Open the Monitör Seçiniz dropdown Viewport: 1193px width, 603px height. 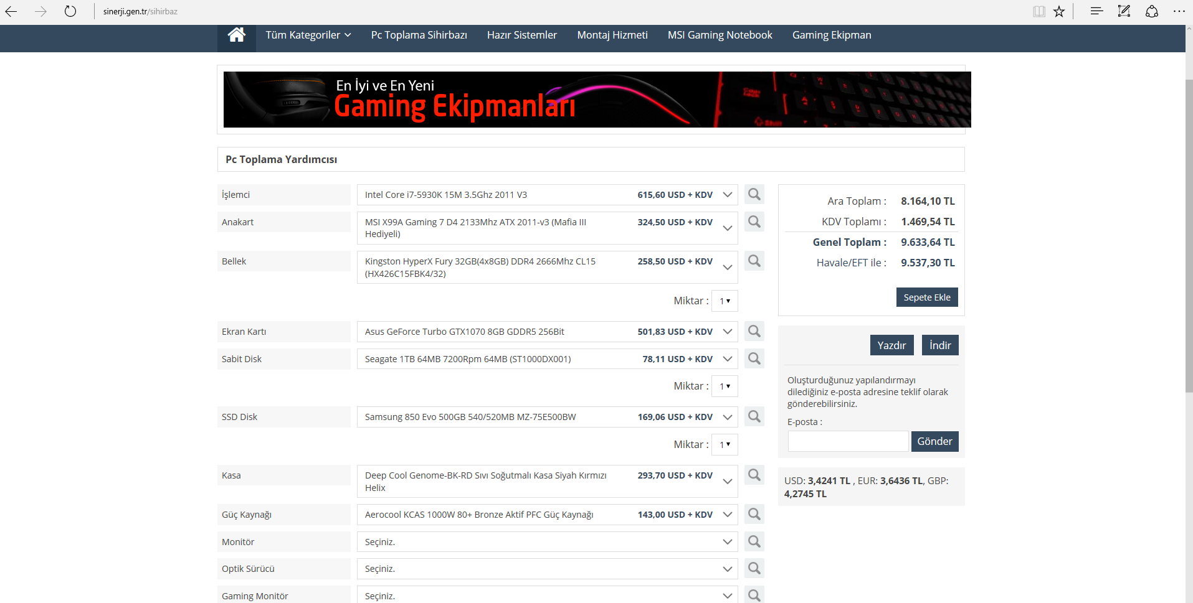pyautogui.click(x=547, y=542)
